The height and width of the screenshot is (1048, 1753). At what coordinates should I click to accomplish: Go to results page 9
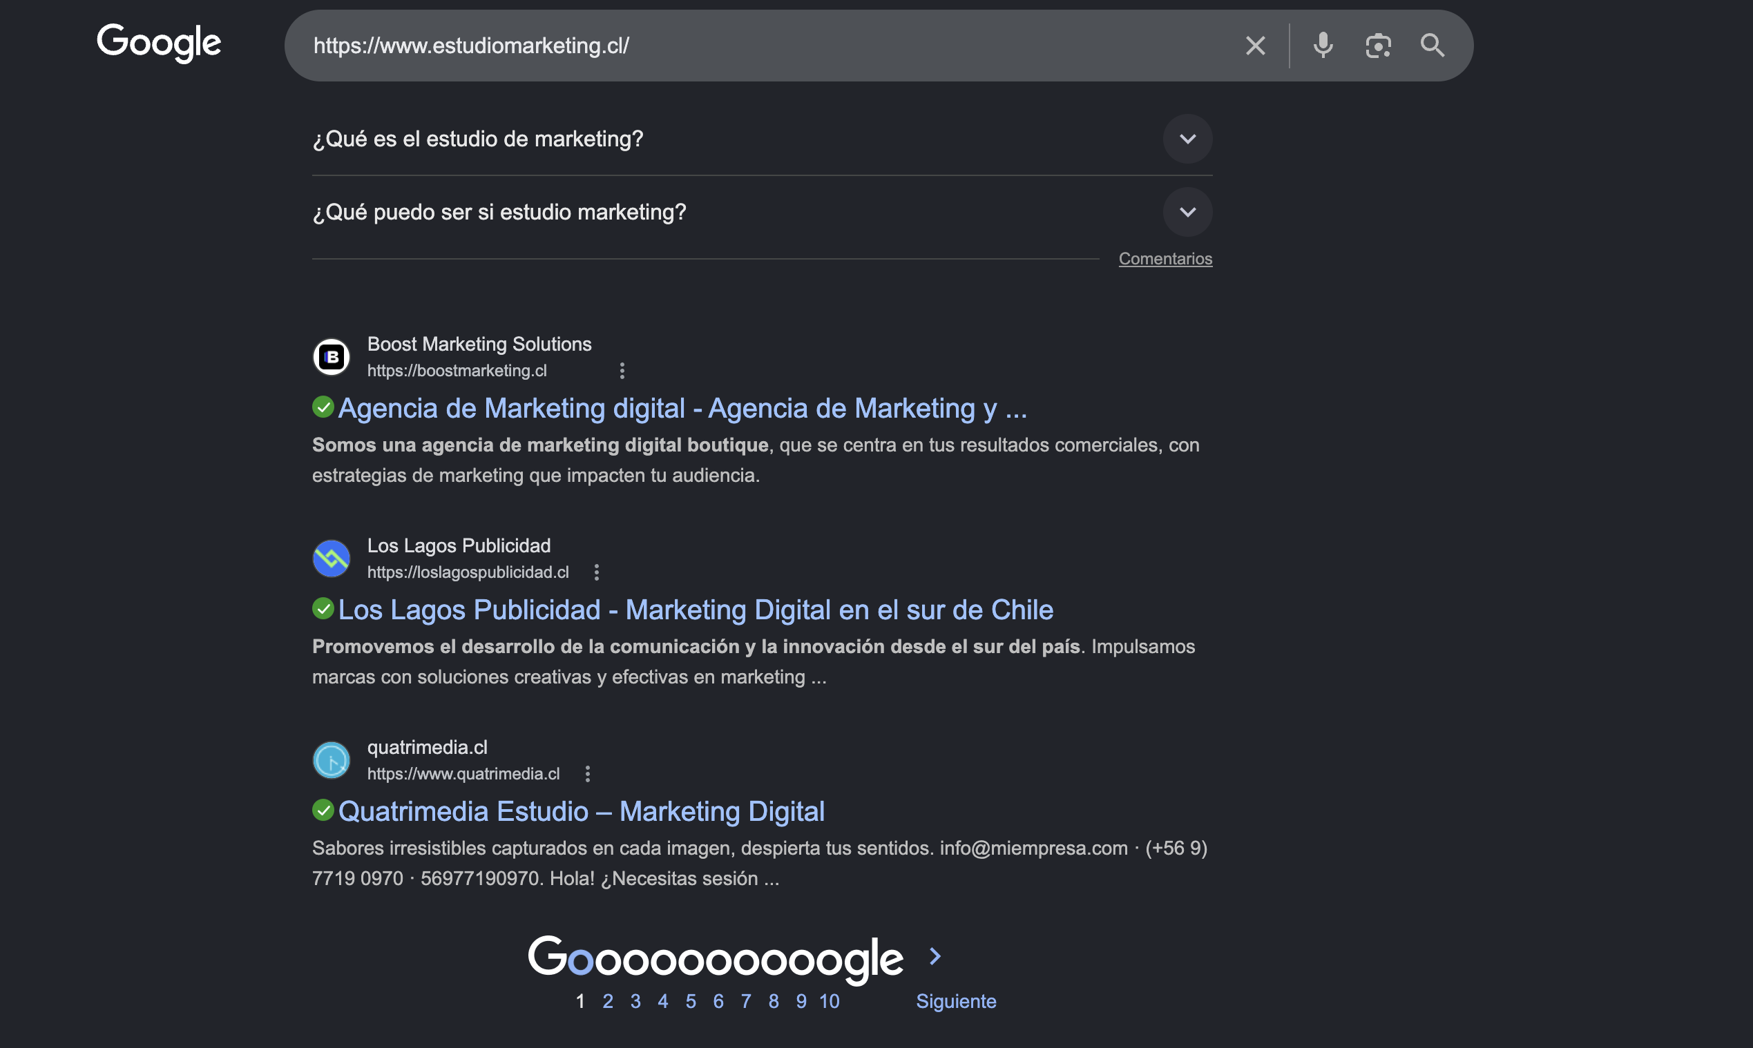coord(801,1001)
